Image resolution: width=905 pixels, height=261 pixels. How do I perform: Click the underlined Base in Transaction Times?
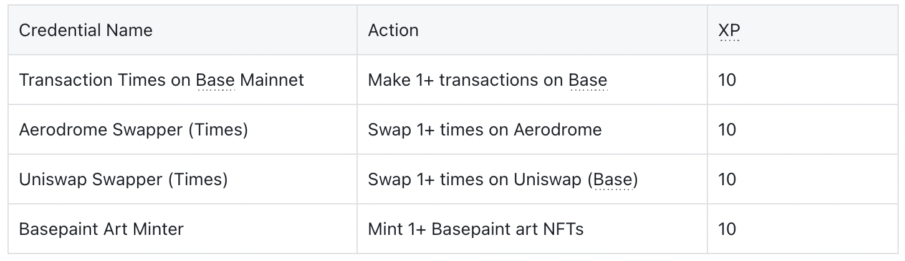coord(215,80)
